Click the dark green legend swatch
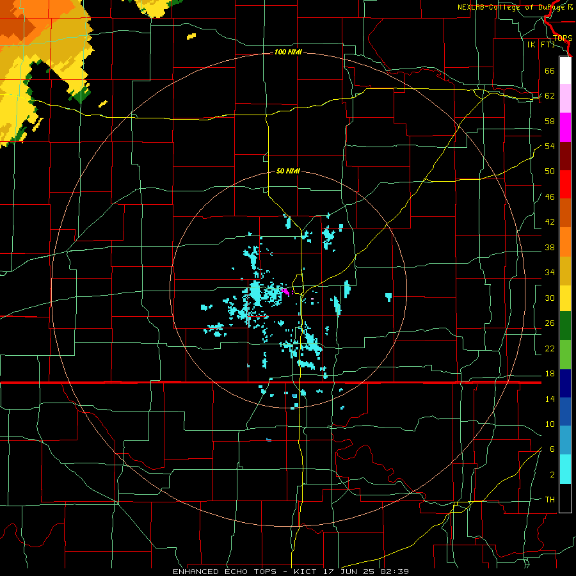Viewport: 576px width, 576px height. pos(565,326)
